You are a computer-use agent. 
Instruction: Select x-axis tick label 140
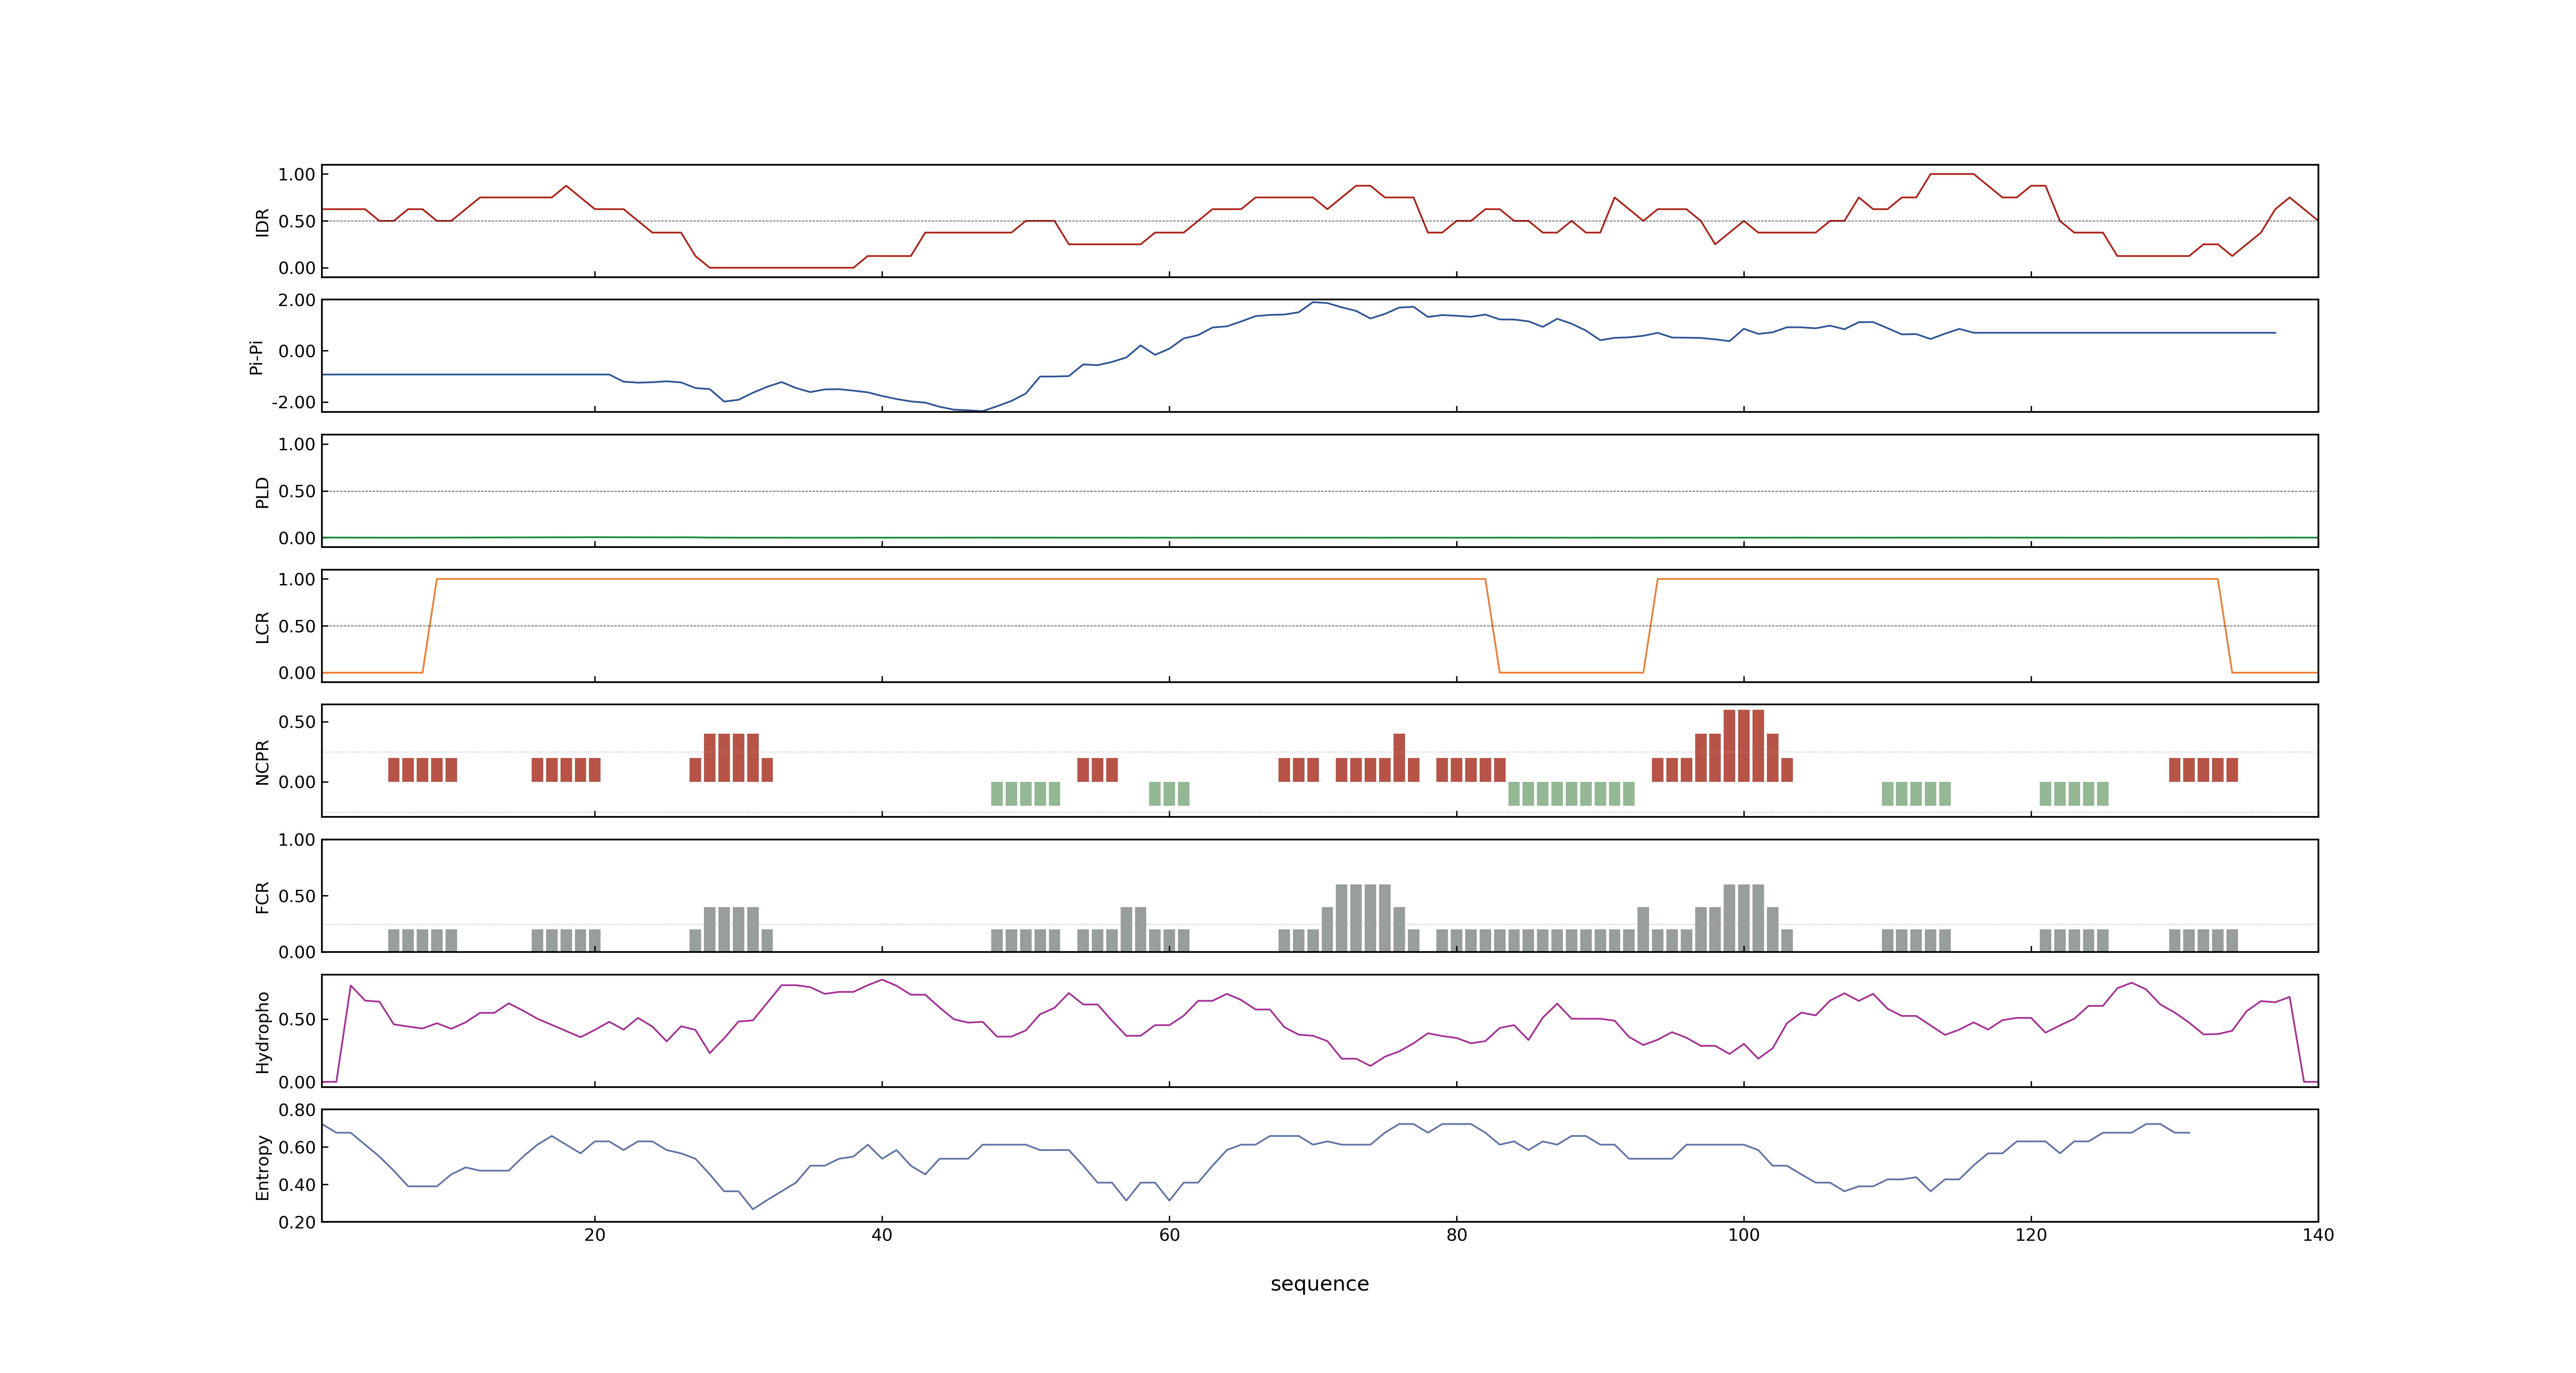point(2317,1235)
